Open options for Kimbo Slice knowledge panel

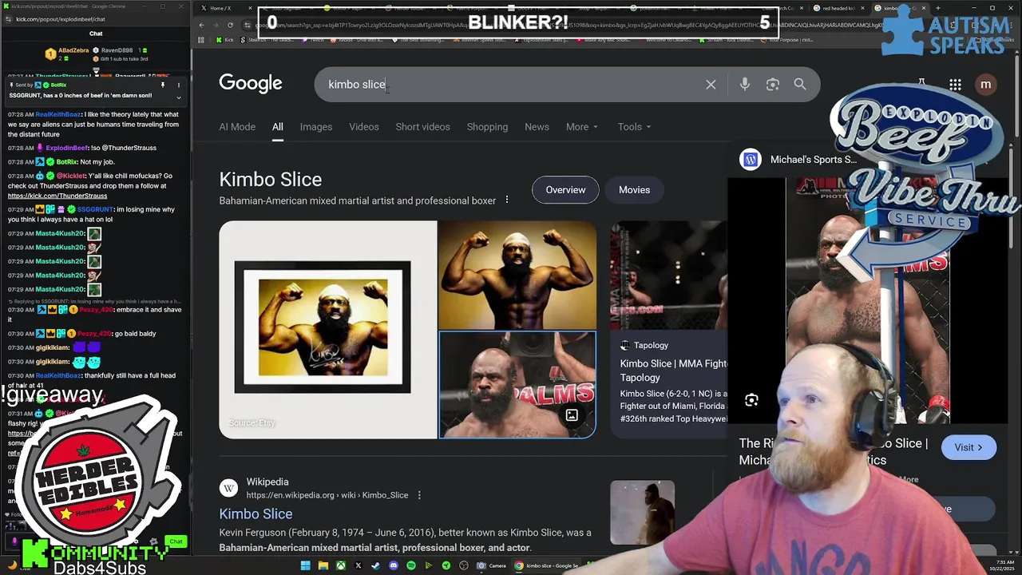(506, 200)
